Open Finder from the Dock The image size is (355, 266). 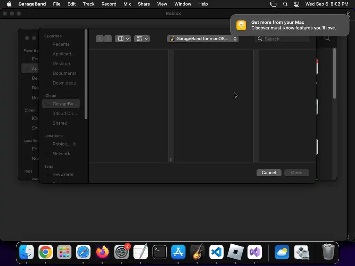tap(26, 252)
